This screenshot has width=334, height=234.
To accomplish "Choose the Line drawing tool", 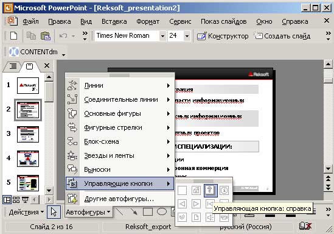I will point(119,212).
